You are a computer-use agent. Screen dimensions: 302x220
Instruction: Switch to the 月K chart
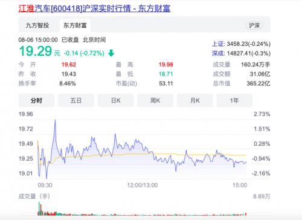(194, 100)
